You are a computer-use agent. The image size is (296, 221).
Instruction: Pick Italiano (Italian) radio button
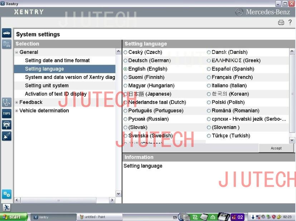(x=209, y=86)
